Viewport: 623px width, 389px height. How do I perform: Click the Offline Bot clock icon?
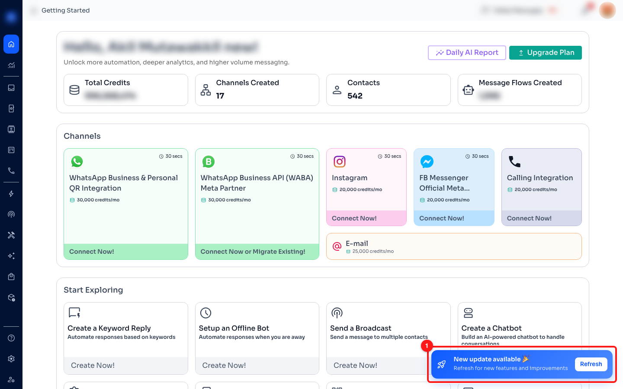click(206, 313)
